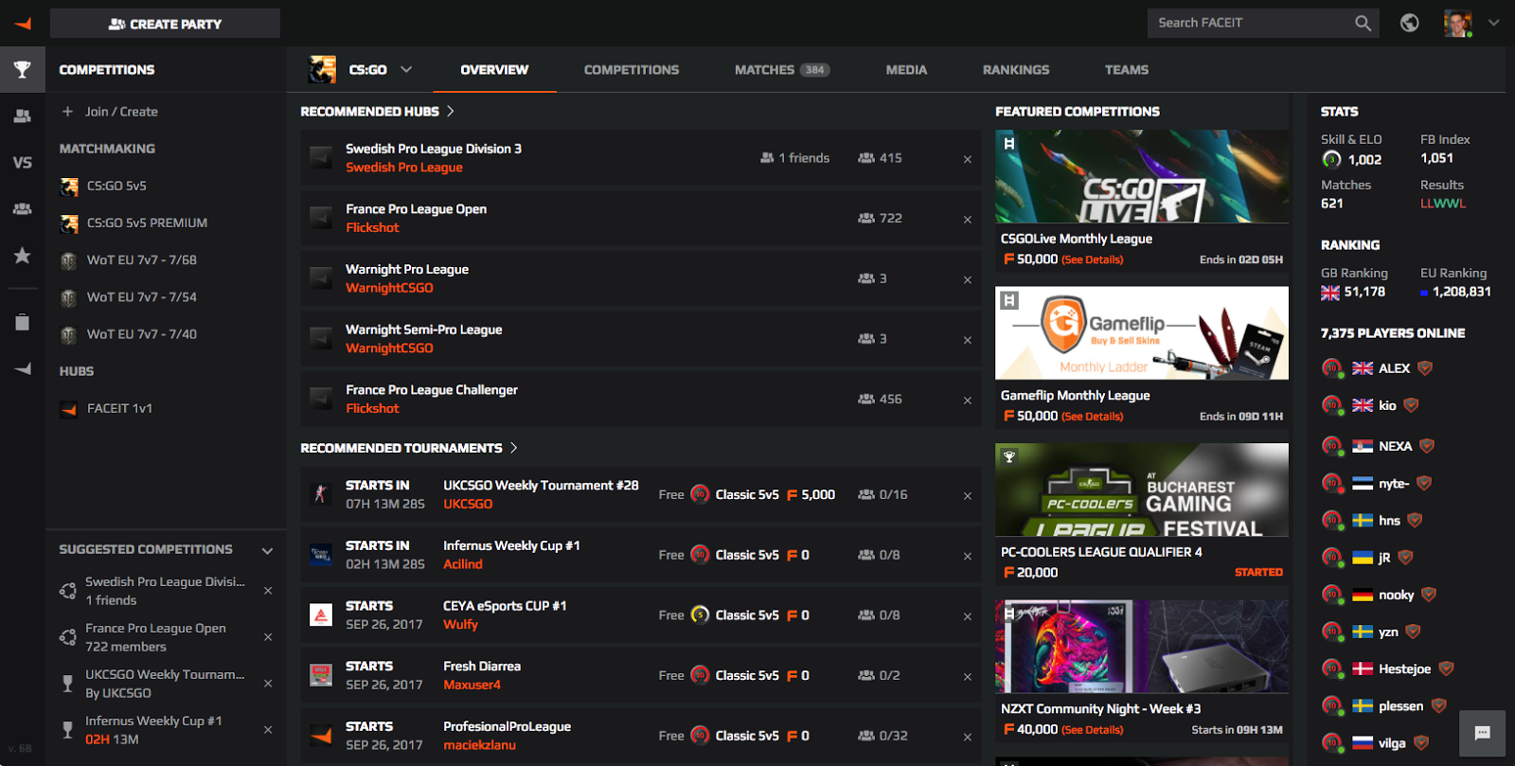Open ProfesionalProLeague tournament title
Viewport: 1515px width, 766px height.
coord(507,727)
